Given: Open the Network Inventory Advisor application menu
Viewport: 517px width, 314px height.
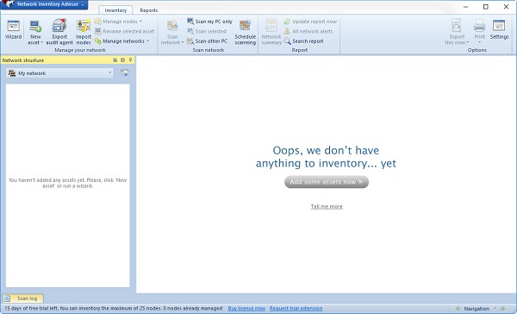Looking at the screenshot, I should coord(45,4).
